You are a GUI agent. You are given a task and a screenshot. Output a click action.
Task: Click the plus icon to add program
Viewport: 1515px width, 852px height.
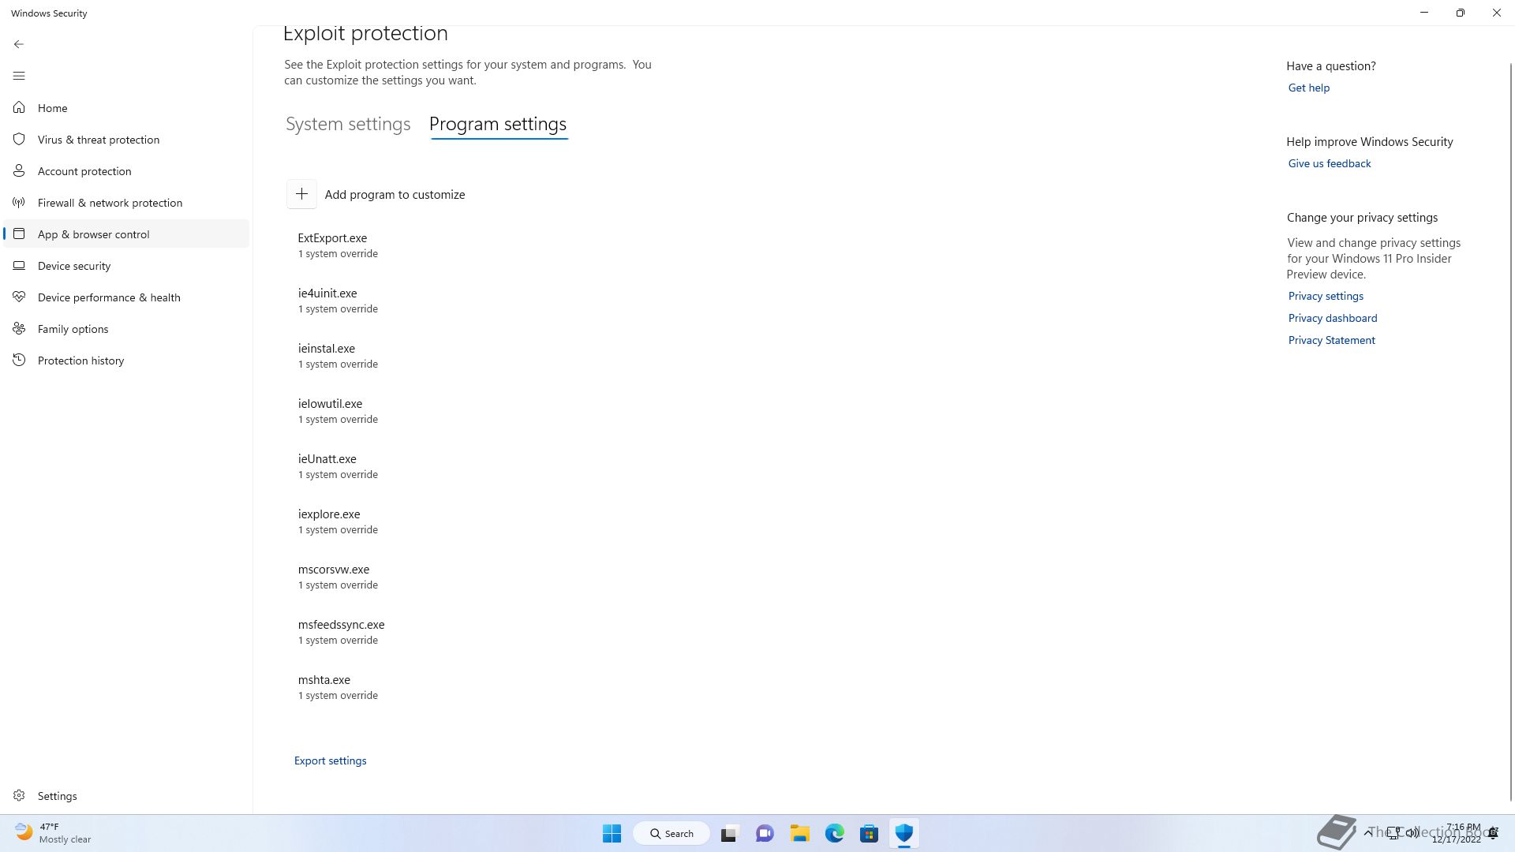[x=301, y=194]
